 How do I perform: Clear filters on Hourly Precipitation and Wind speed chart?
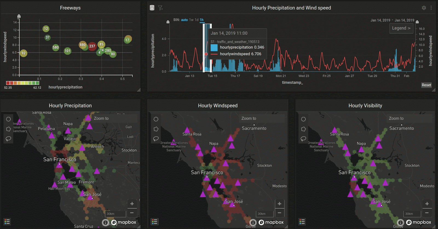pos(160,8)
